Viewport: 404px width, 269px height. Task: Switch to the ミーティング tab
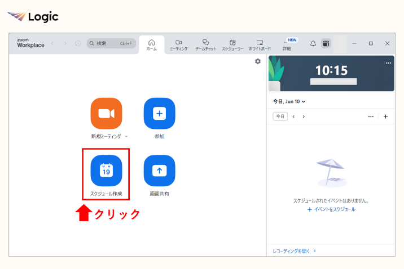pyautogui.click(x=178, y=44)
